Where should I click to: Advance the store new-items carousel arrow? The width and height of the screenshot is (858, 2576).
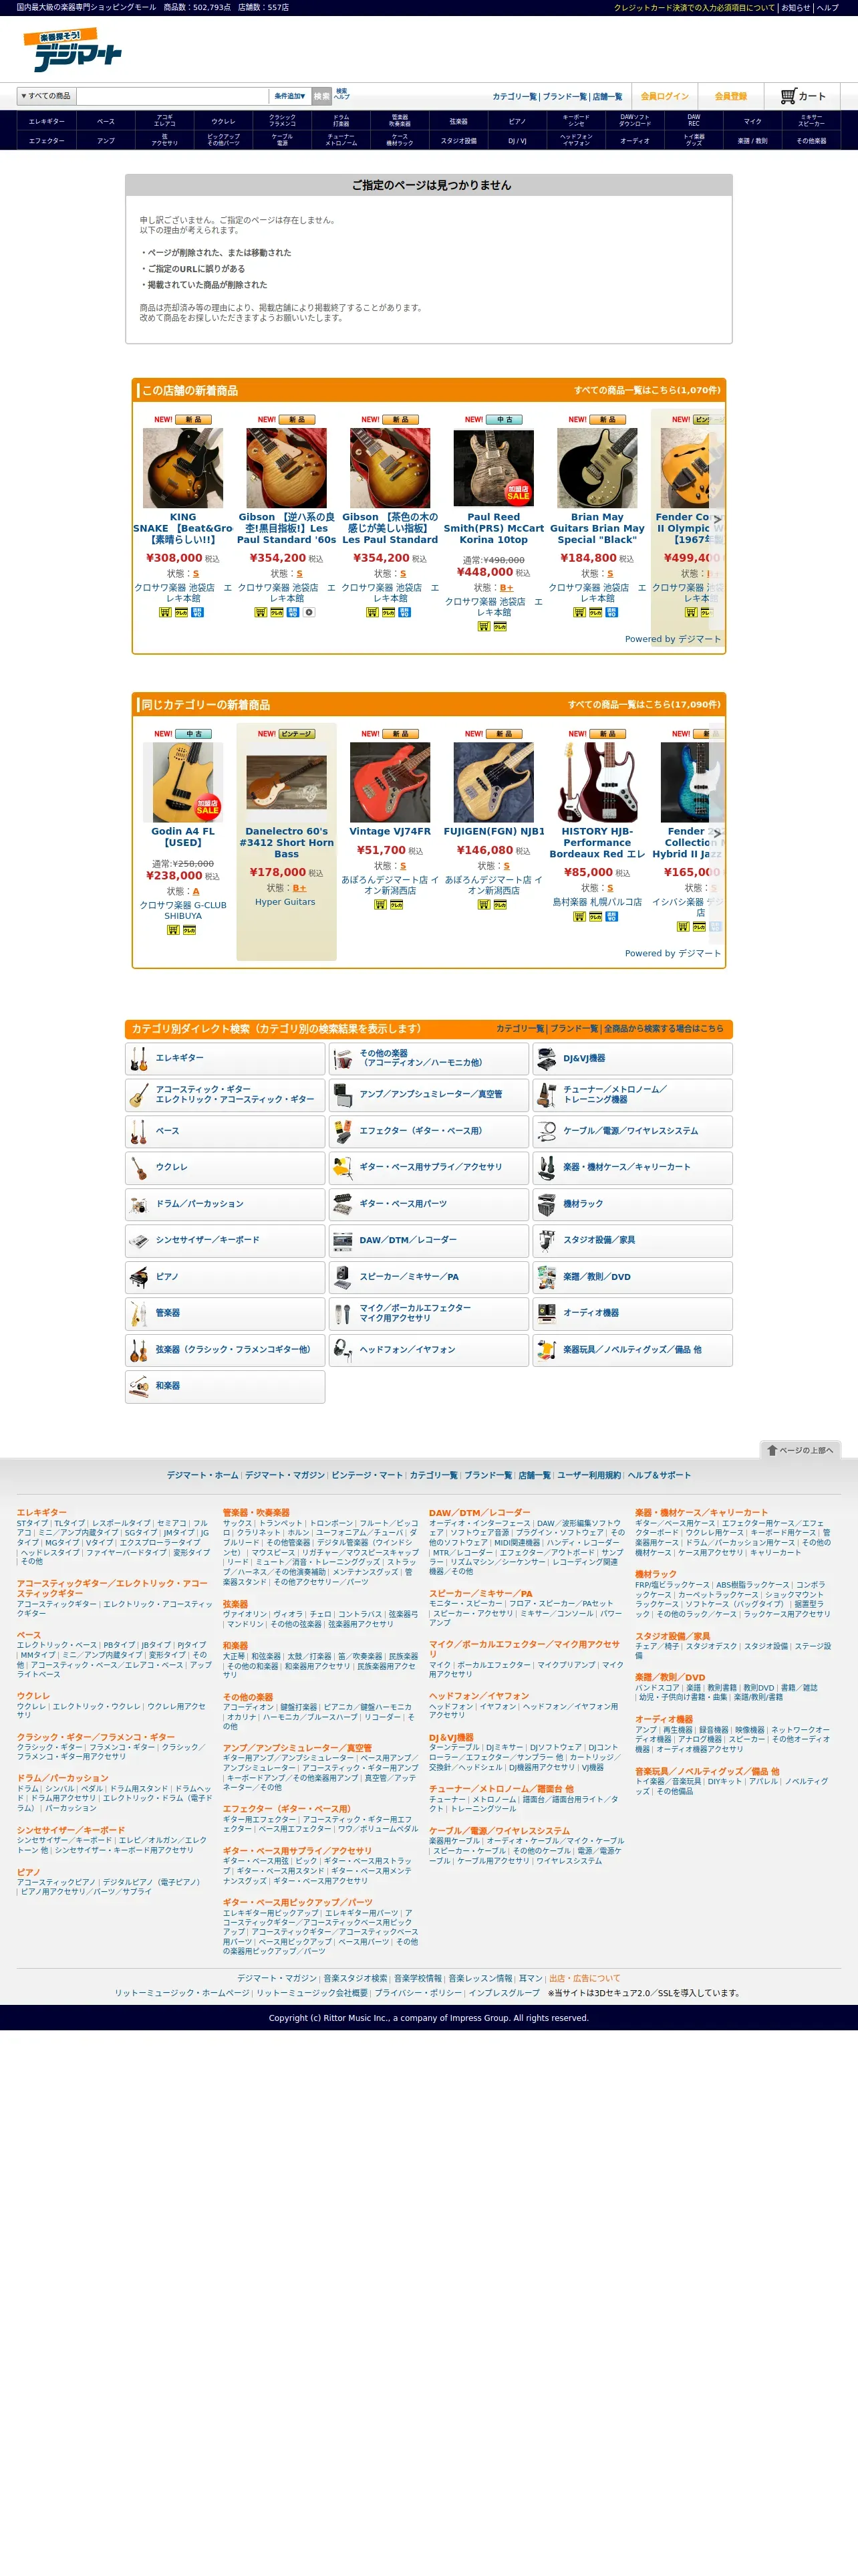point(716,519)
